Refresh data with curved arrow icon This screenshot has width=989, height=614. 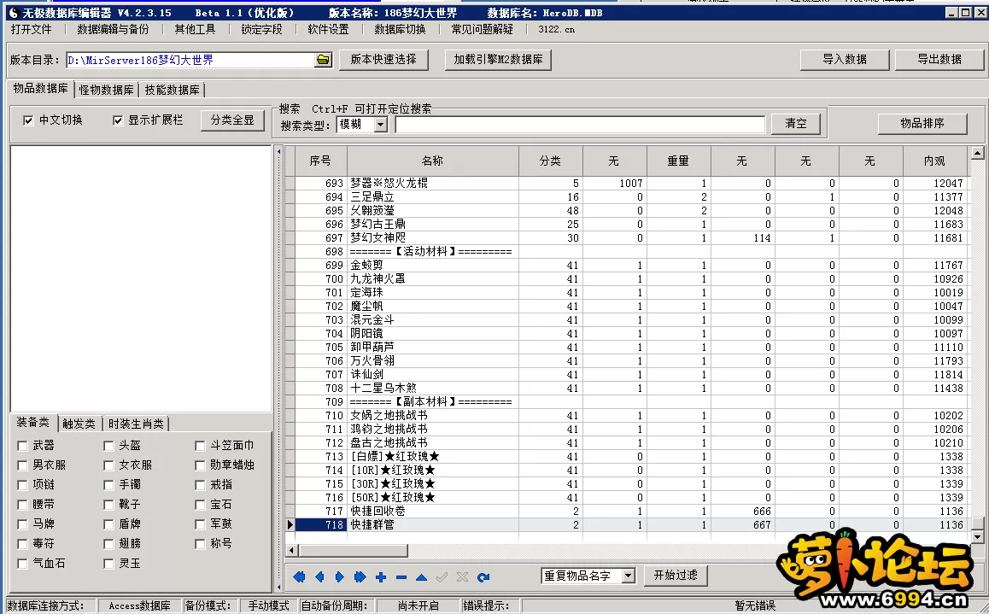(483, 576)
